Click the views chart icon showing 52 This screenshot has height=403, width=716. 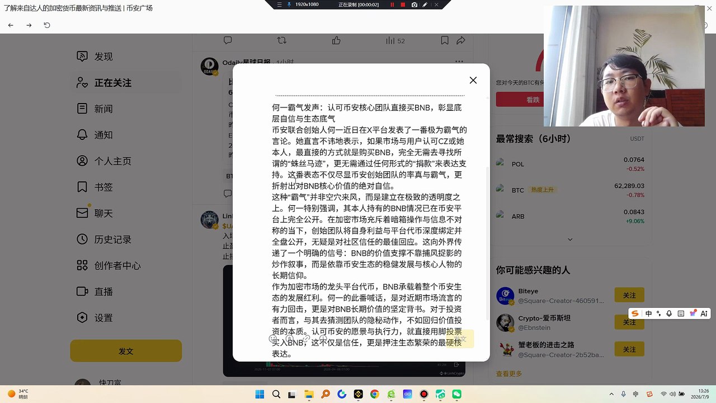395,40
